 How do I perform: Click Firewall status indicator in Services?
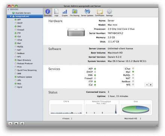[x=95, y=79]
